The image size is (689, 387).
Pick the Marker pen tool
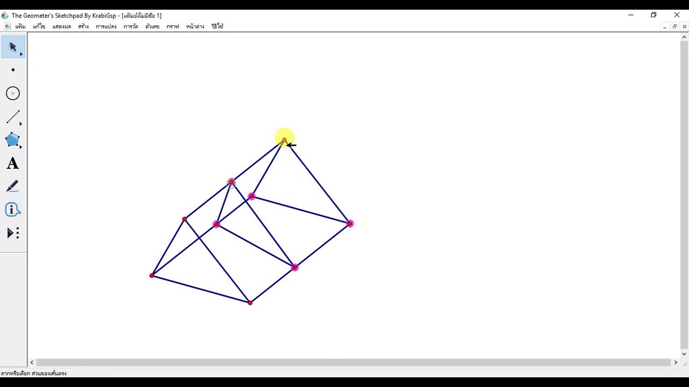[x=13, y=187]
